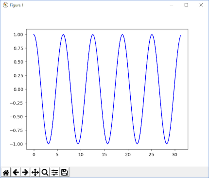Click the 30 x-axis tick label
This screenshot has width=209, height=178.
(174, 155)
